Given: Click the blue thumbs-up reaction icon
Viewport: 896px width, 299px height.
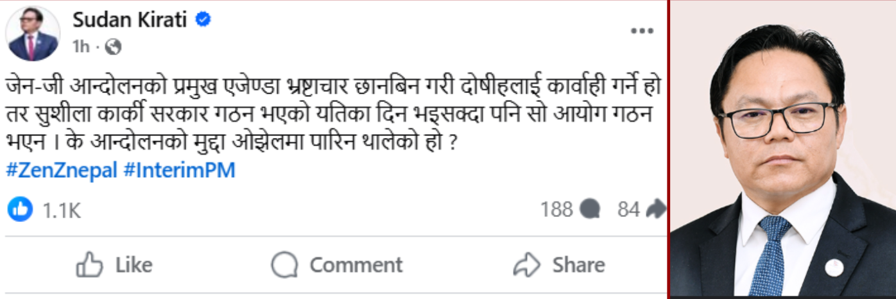Looking at the screenshot, I should click(x=20, y=209).
